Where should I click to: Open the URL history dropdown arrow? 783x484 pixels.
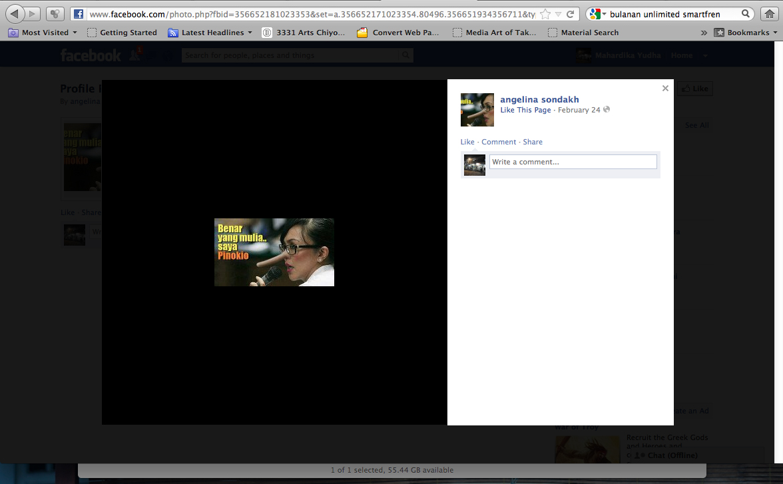558,14
